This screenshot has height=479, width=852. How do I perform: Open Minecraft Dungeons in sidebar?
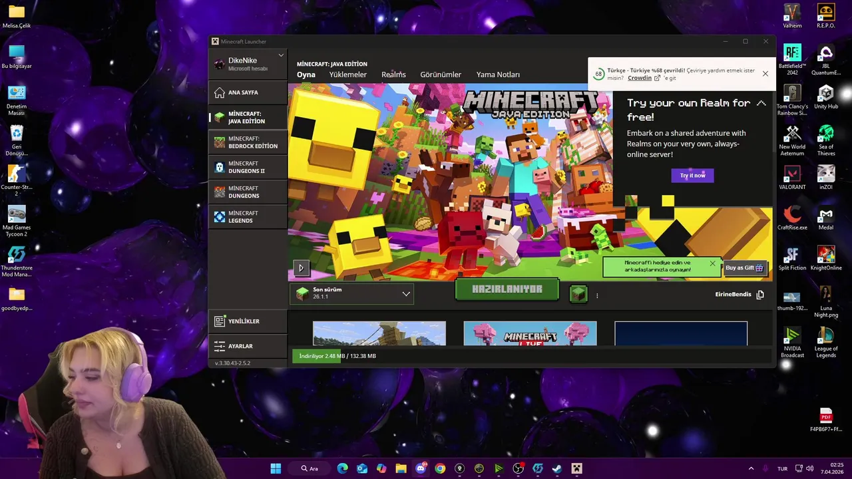click(x=248, y=192)
